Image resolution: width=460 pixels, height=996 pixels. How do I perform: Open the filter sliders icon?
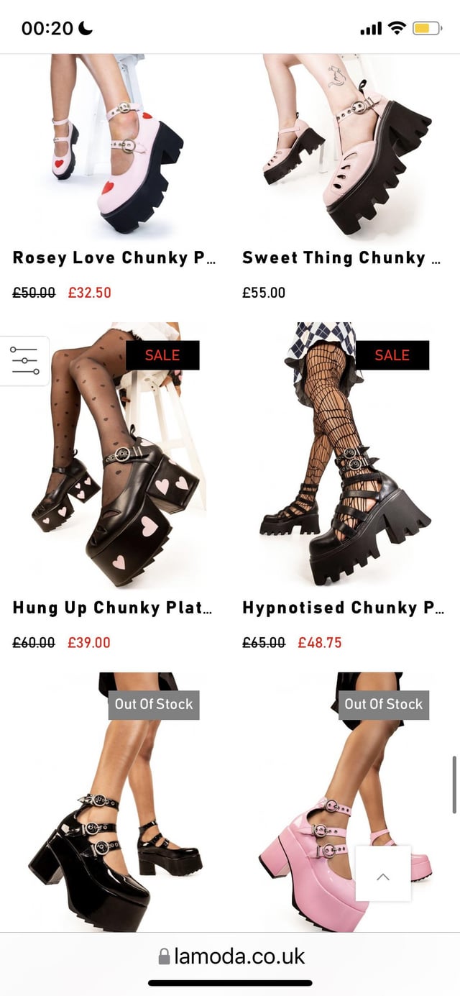click(24, 360)
